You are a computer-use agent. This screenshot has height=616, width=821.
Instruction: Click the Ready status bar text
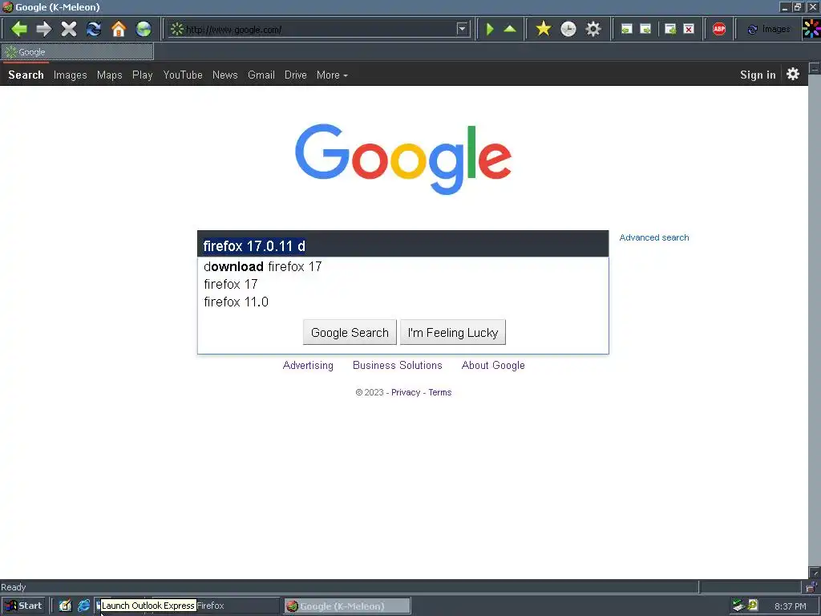click(13, 587)
